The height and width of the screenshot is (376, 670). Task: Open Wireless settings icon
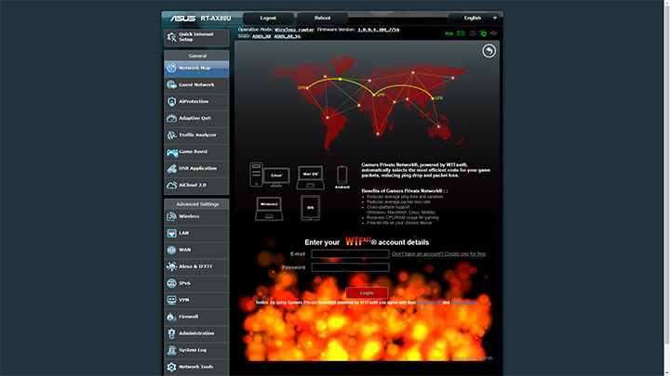point(171,216)
